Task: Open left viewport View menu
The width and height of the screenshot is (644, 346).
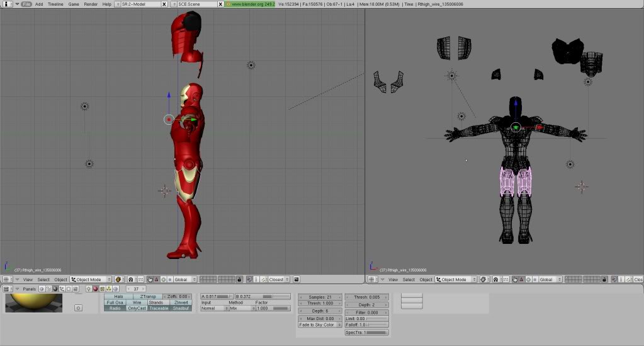Action: point(28,279)
